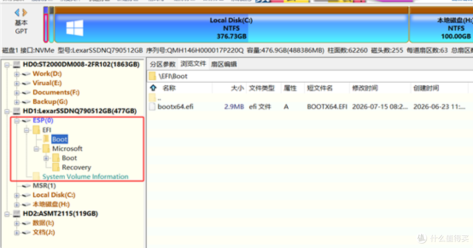Screen dimensions: 473x248
Task: Open the Microsoft folder in tree
Action: [x=67, y=149]
